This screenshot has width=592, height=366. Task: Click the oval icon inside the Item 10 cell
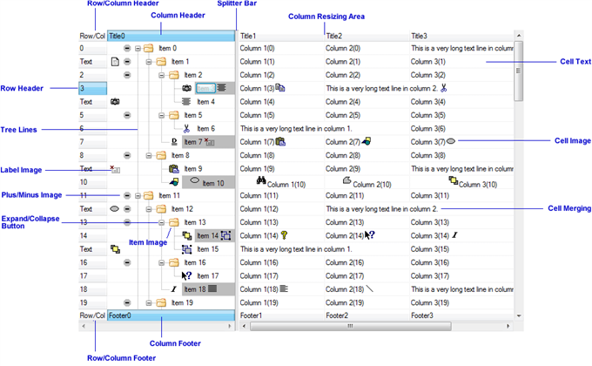tap(194, 180)
